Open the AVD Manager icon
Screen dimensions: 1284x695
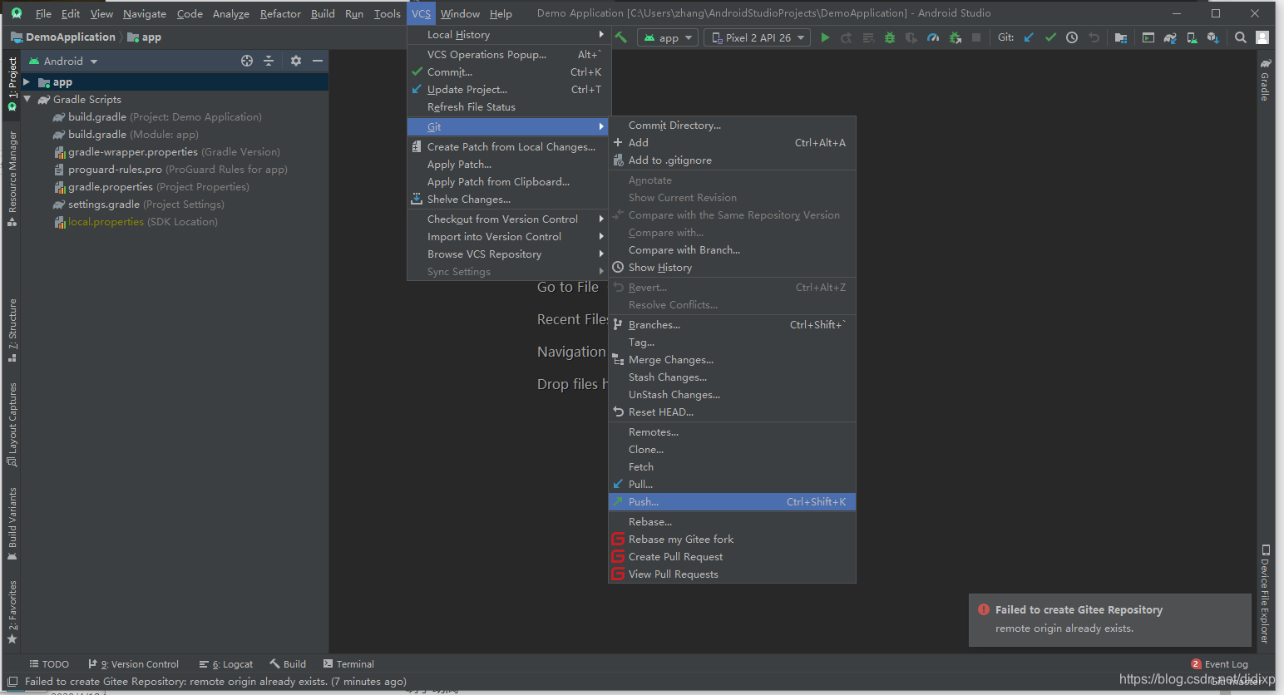[x=1191, y=37]
